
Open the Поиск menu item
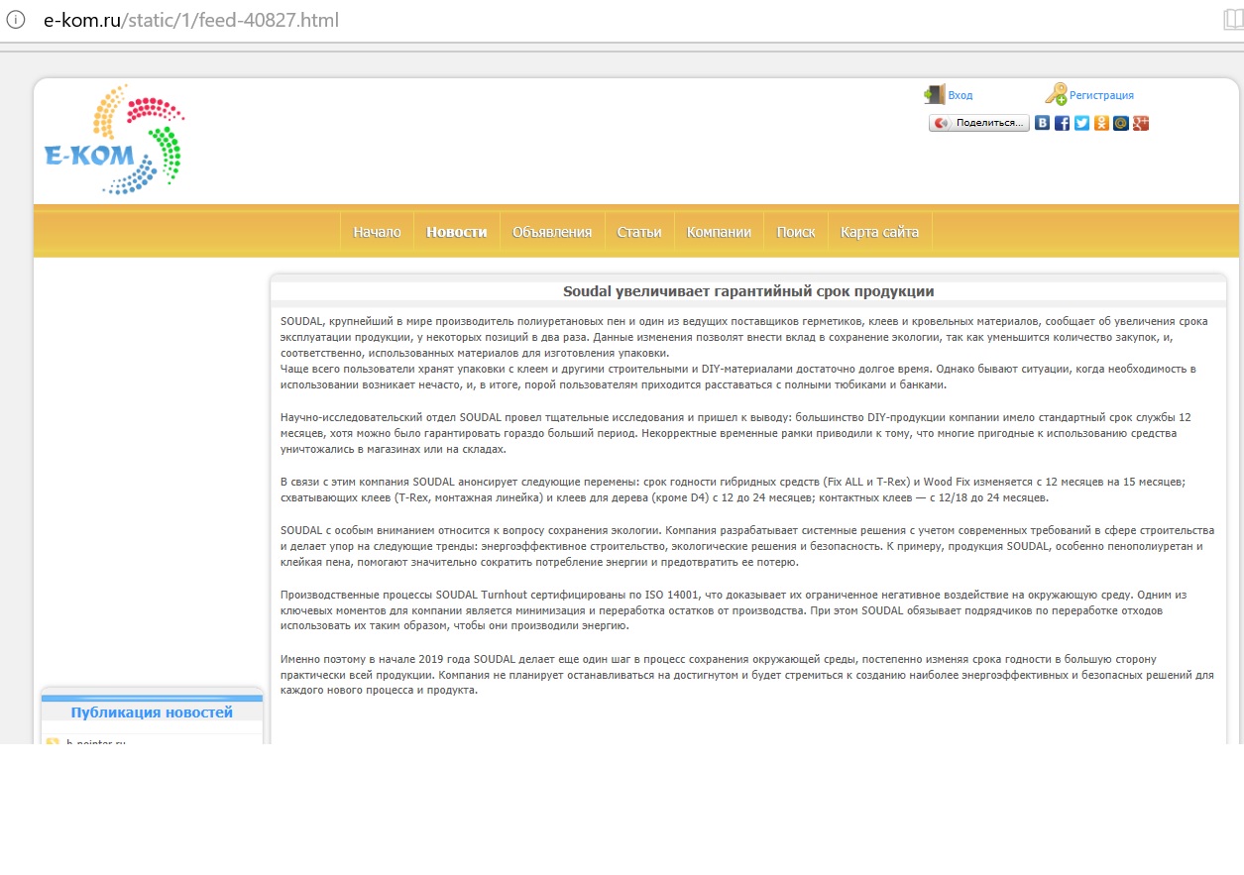796,232
